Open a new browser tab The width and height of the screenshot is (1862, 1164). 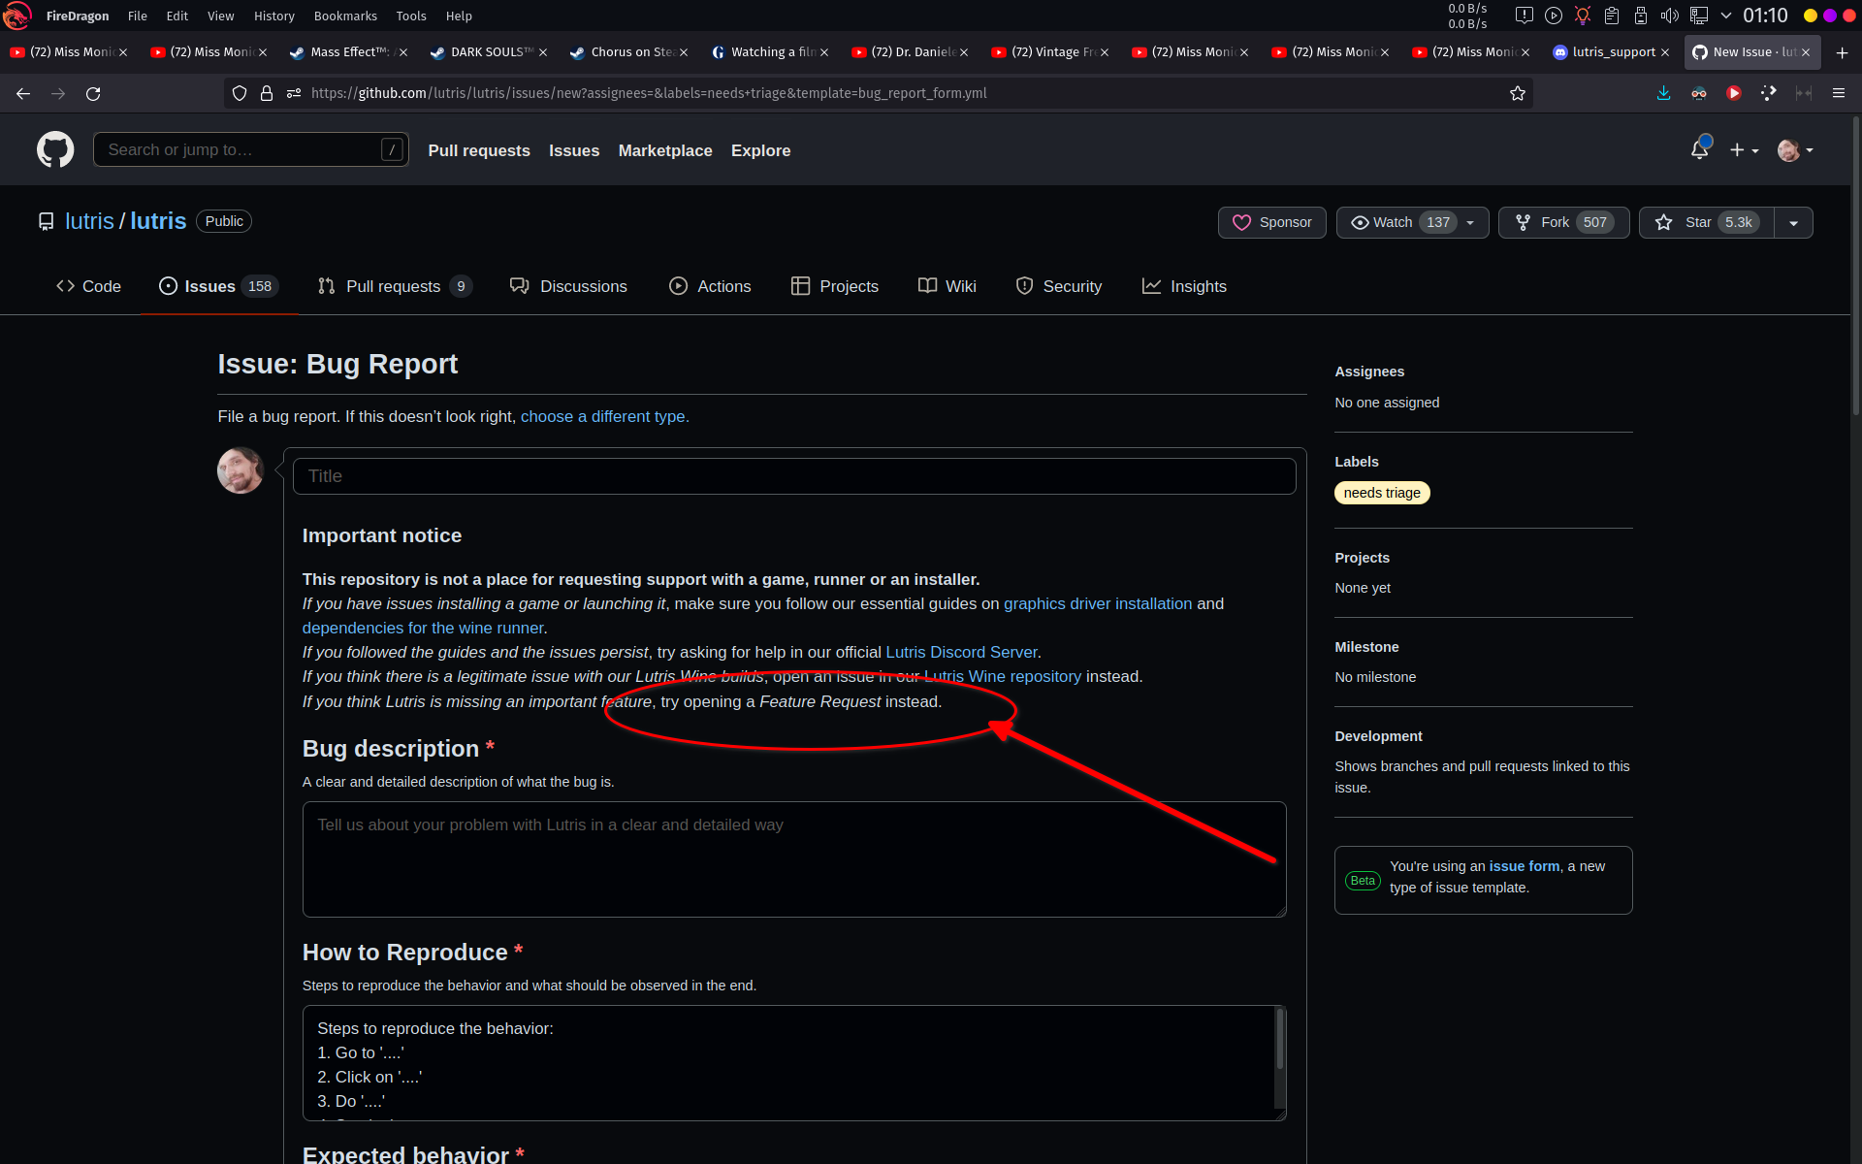point(1842,52)
